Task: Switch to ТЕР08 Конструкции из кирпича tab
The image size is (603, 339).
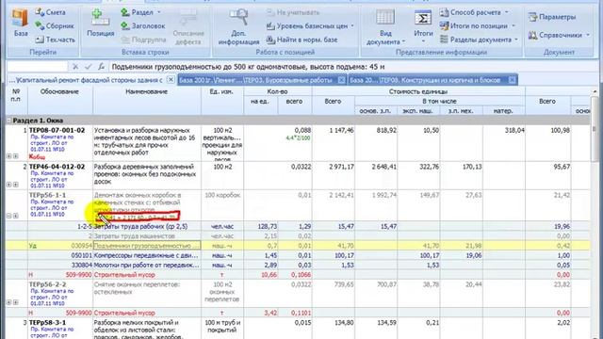Action: (x=425, y=80)
